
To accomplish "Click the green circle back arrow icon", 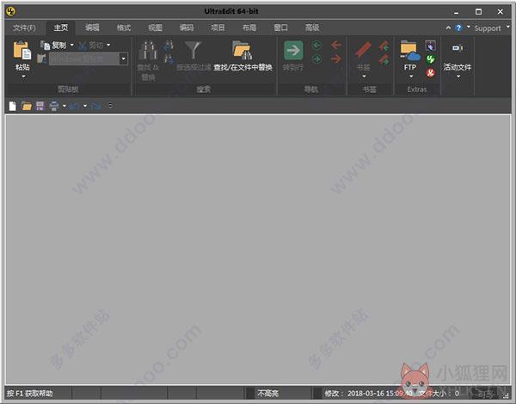I will click(x=316, y=45).
